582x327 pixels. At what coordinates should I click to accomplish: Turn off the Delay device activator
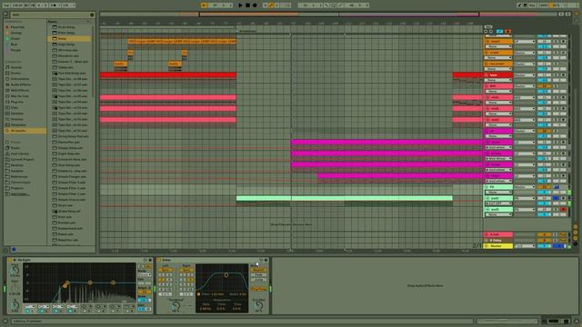coord(159,261)
